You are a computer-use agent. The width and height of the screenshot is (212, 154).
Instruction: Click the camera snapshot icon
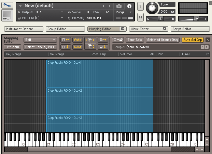pos(119,6)
